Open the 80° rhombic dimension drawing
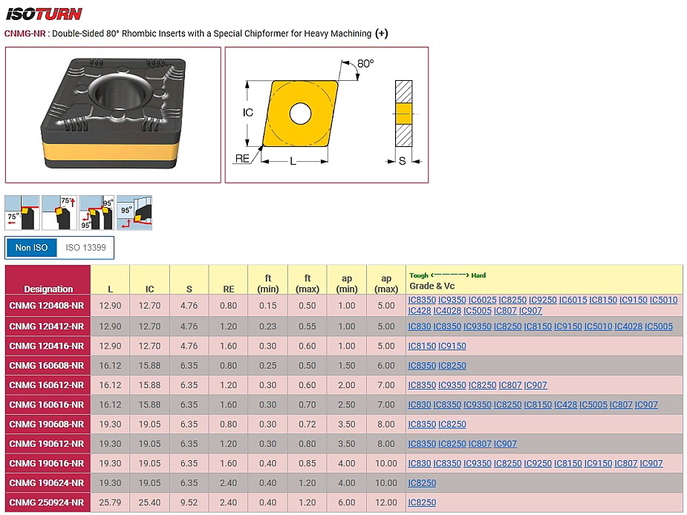This screenshot has width=687, height=515. coord(326,115)
